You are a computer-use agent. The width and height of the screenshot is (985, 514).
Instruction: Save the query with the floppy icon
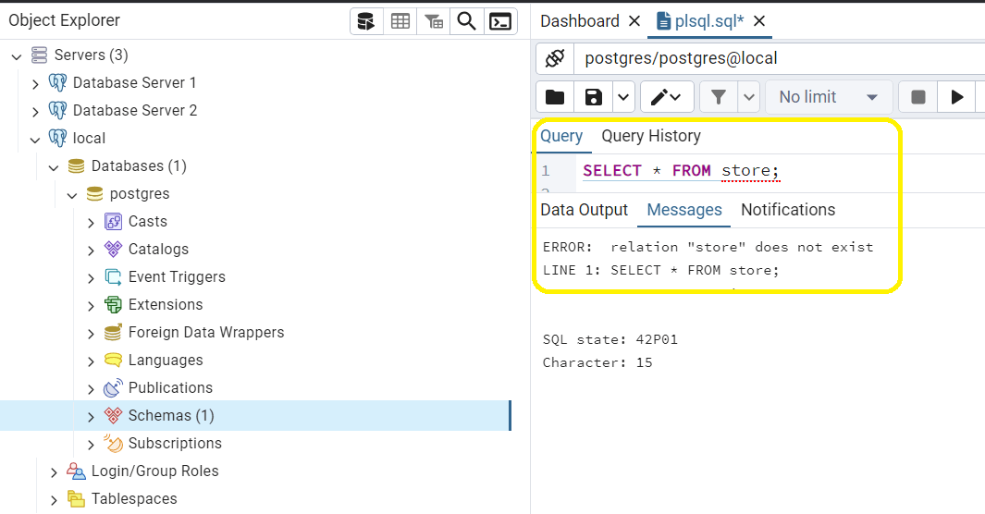593,97
